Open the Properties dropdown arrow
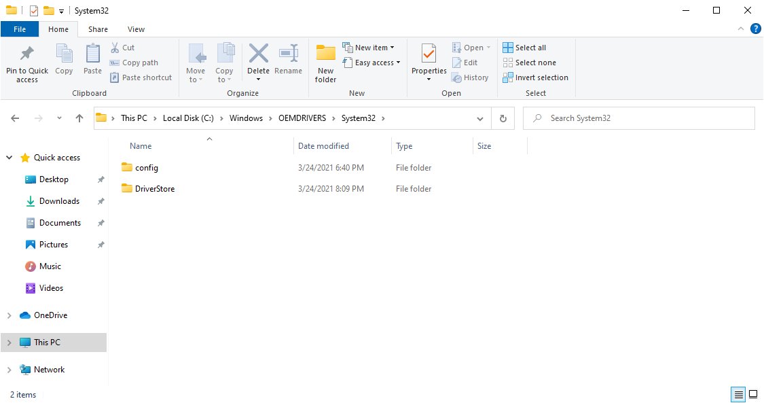The height and width of the screenshot is (403, 764). click(x=429, y=80)
